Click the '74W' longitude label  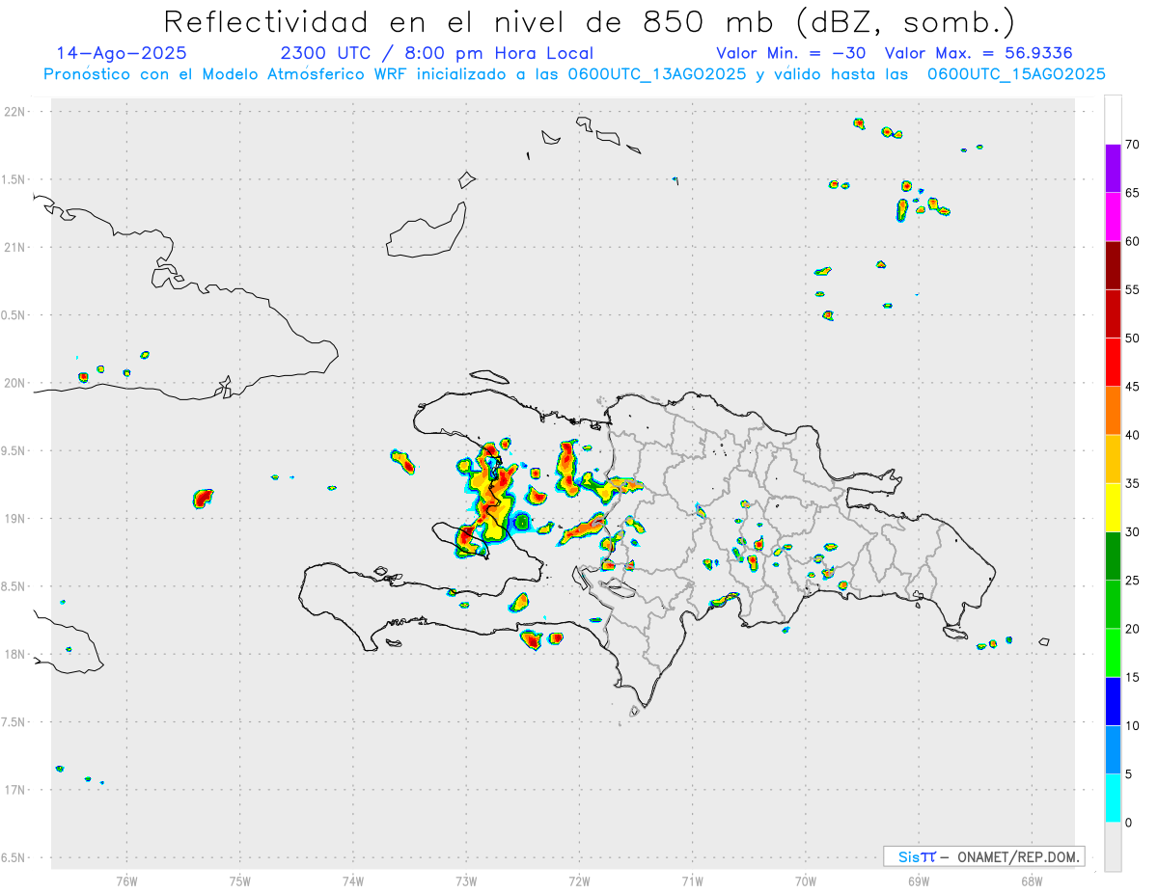(x=353, y=880)
